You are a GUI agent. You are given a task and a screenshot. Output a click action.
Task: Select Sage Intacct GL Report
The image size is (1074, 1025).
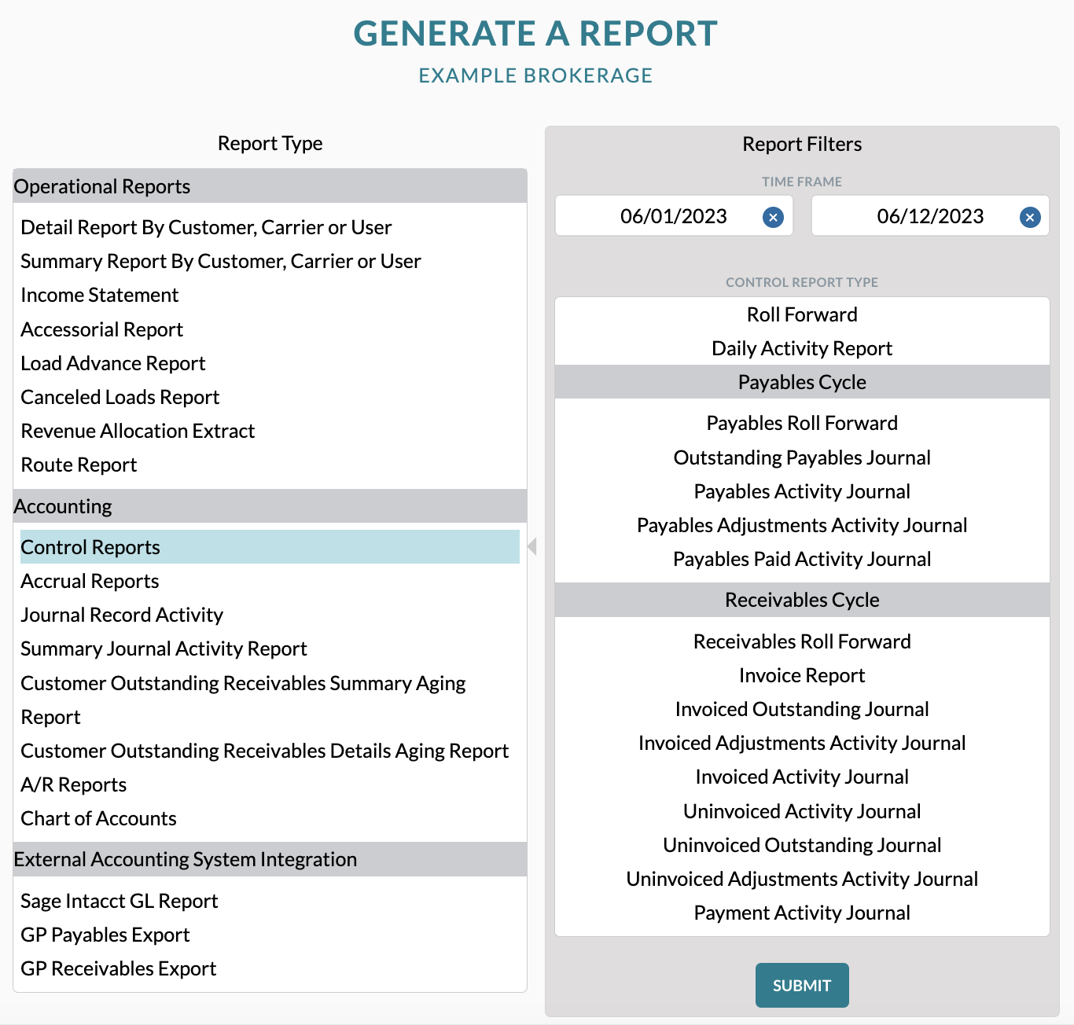[x=120, y=901]
